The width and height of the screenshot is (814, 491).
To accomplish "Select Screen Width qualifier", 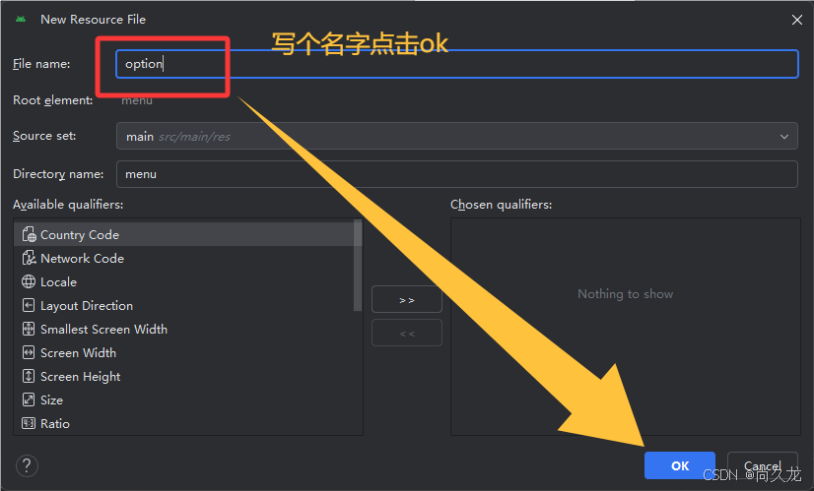I will pyautogui.click(x=183, y=352).
